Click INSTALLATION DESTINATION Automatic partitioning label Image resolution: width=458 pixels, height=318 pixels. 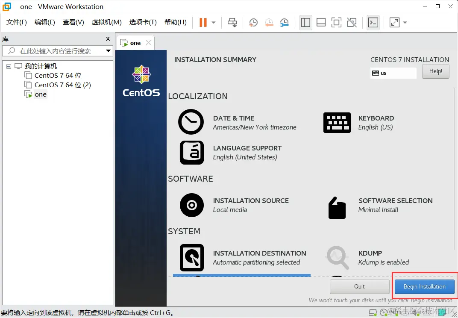(256, 262)
